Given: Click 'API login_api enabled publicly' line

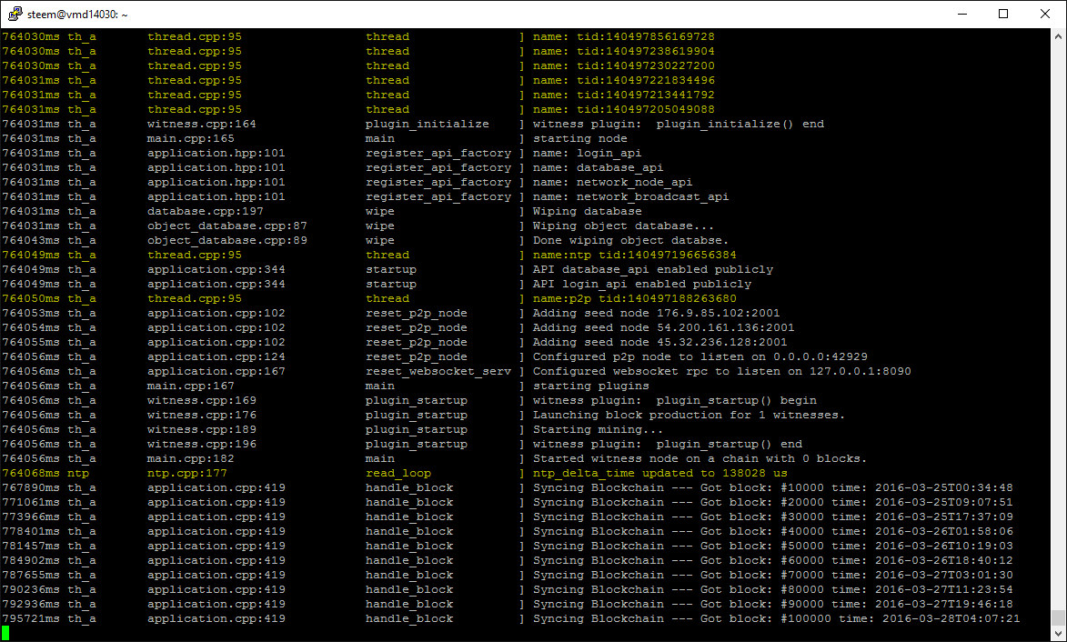Looking at the screenshot, I should 642,285.
